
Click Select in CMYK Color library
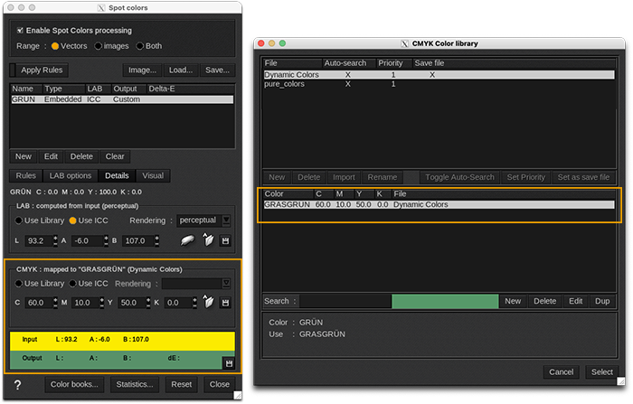[601, 371]
